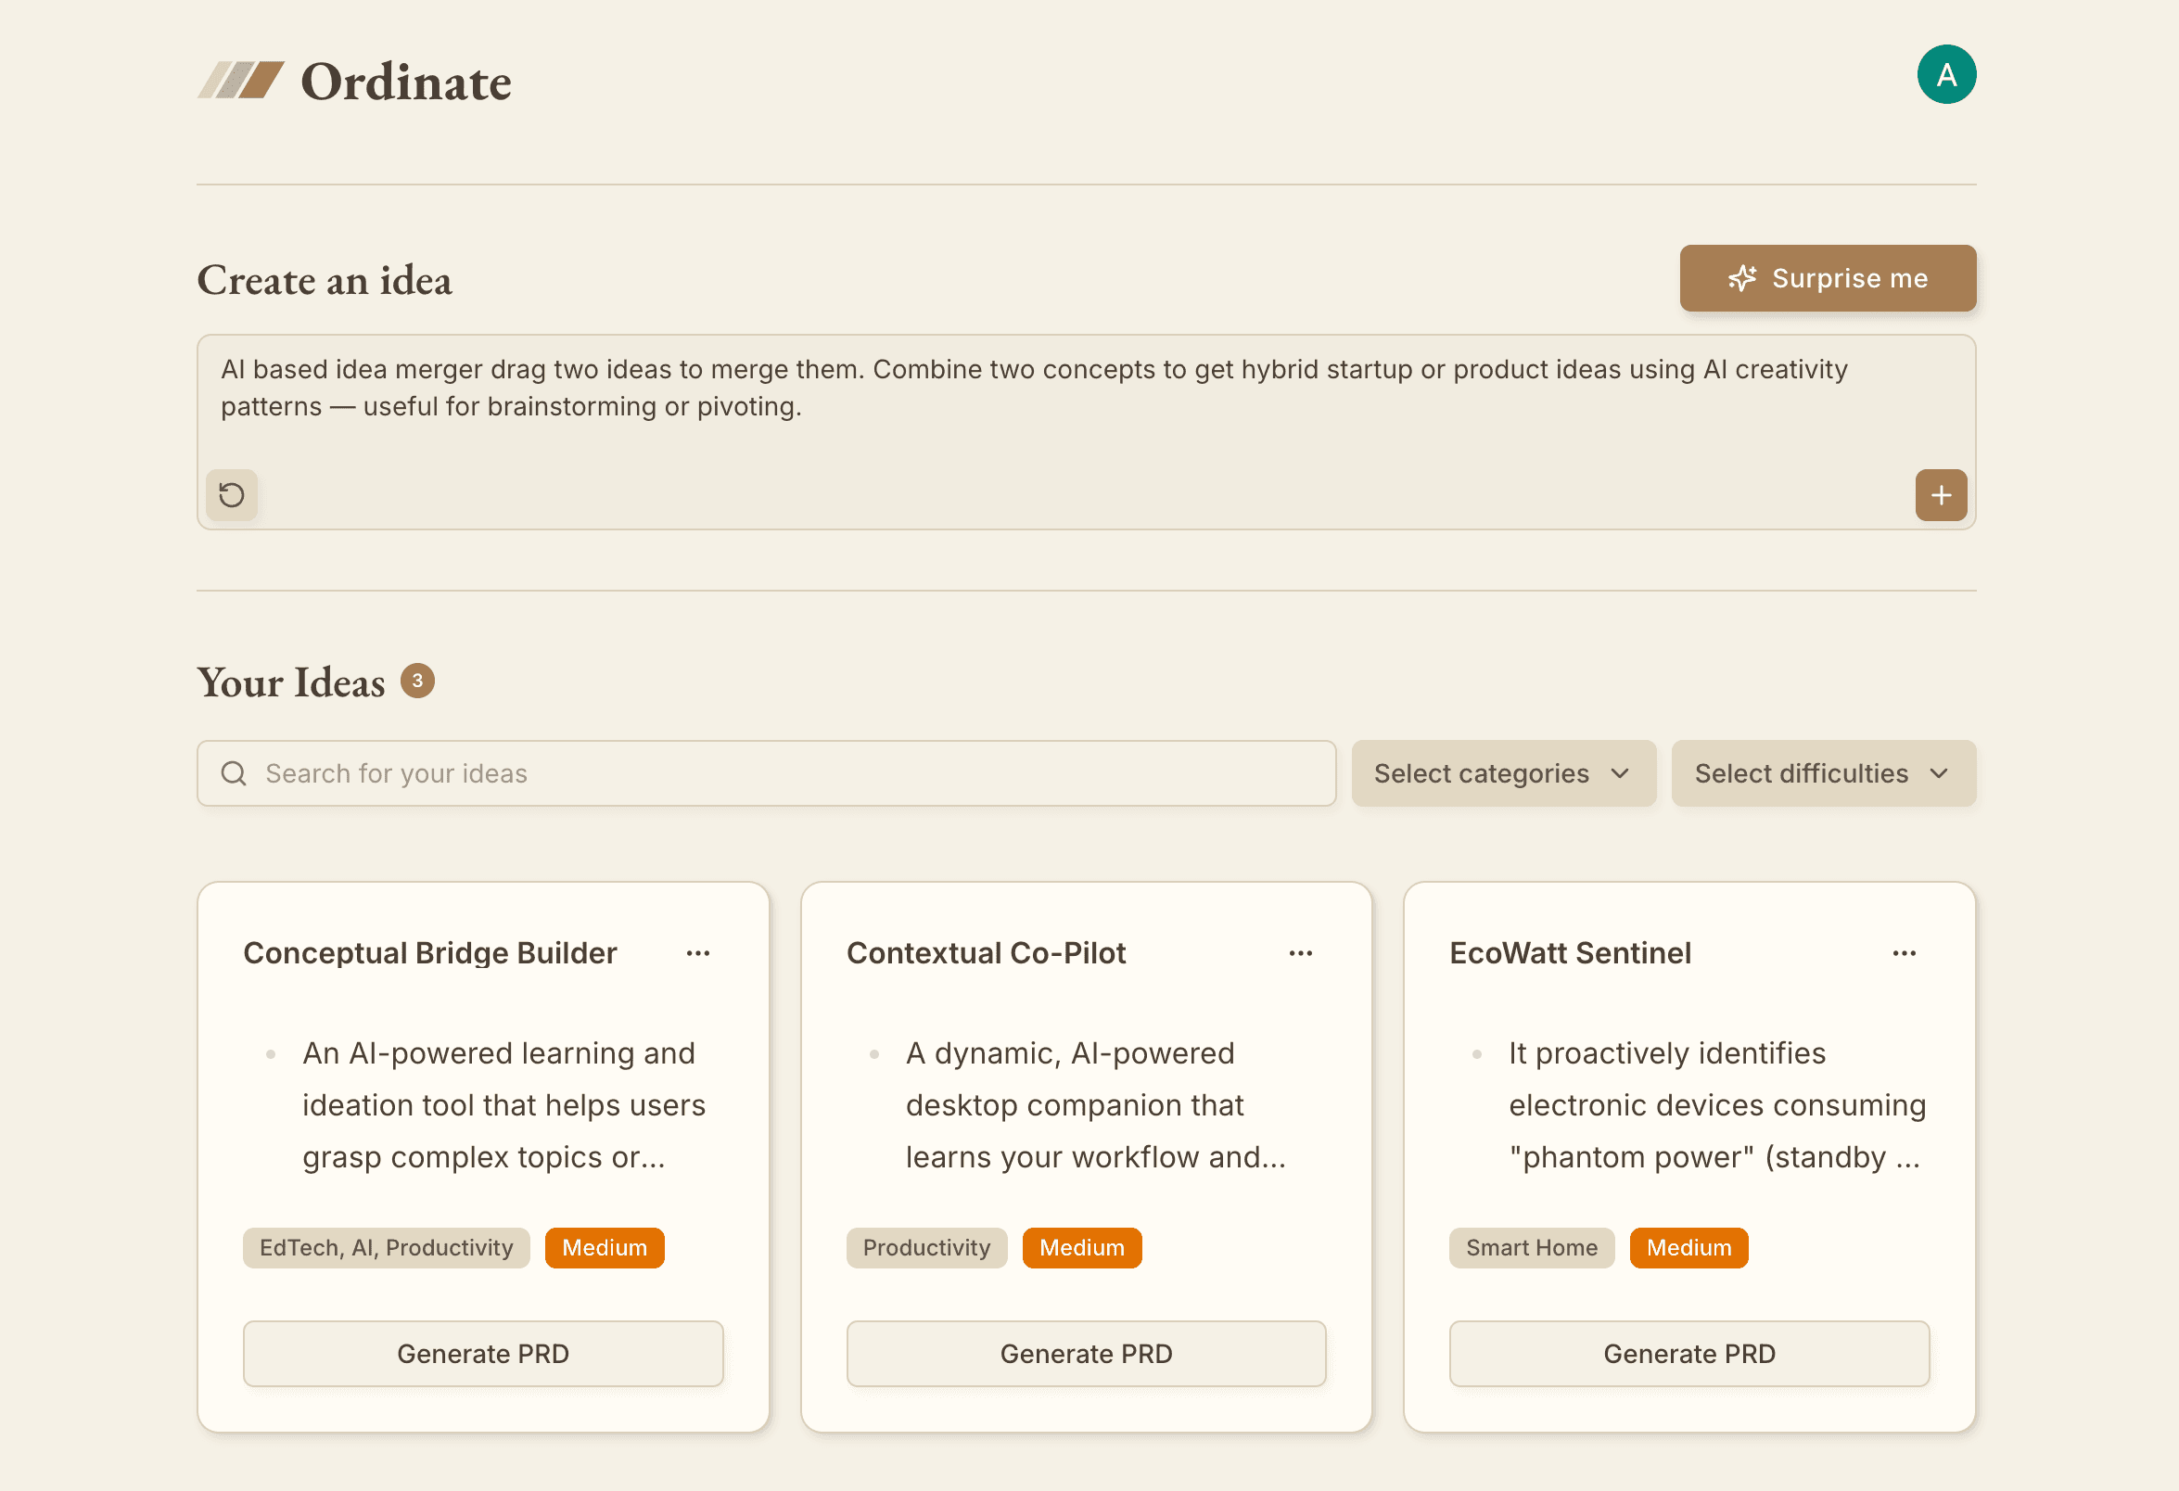Screen dimensions: 2179x1491
Task: Click inside the idea description text area
Action: pos(1086,403)
